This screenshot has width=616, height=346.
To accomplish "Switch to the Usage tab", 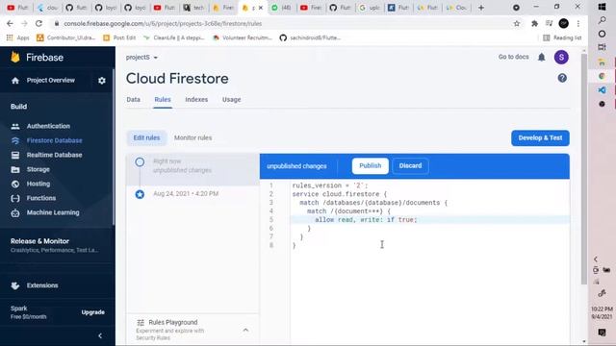I will 231,100.
